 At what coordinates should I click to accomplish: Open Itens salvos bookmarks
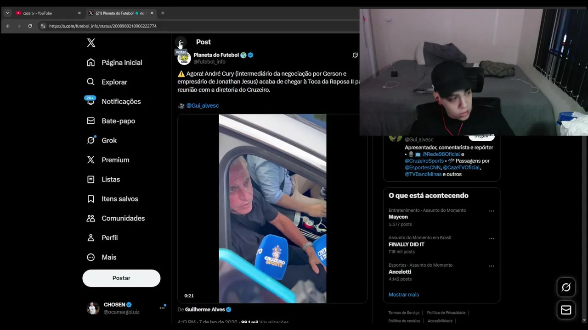coord(113,199)
